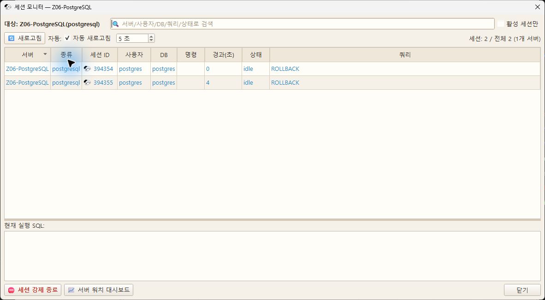Click postgres DB cell in session 394355 row
The height and width of the screenshot is (300, 545).
(164, 82)
